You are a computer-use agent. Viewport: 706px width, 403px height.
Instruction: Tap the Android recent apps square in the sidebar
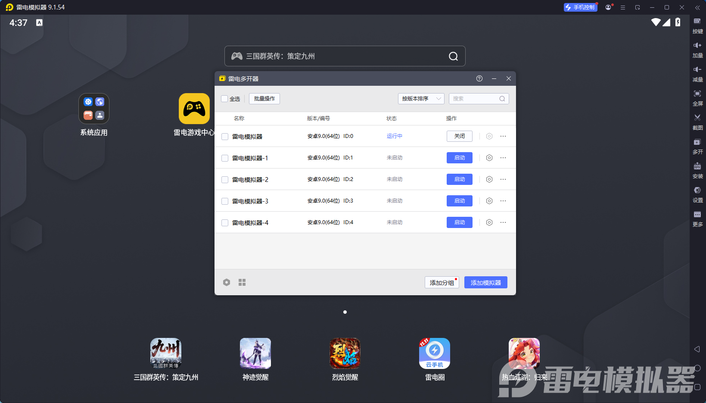click(697, 387)
